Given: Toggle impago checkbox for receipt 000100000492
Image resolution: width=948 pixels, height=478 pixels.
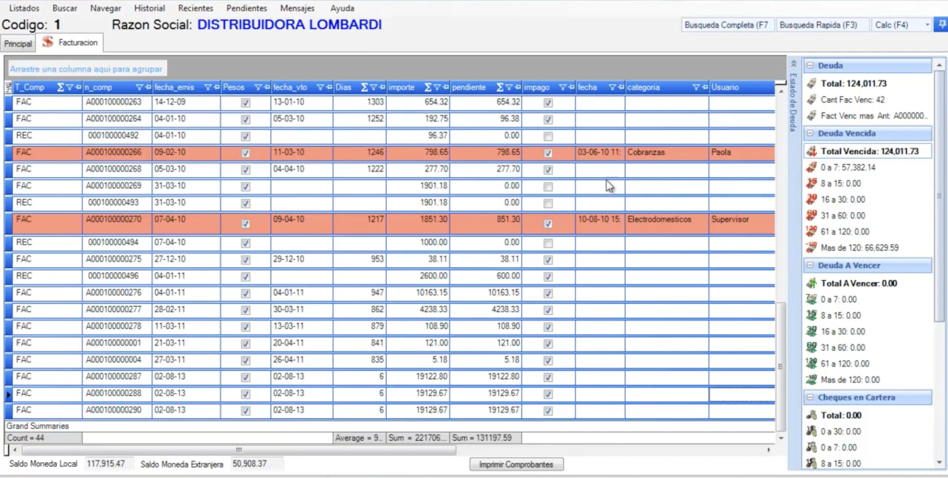Looking at the screenshot, I should pos(548,136).
